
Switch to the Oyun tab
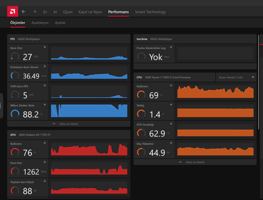pyautogui.click(x=68, y=12)
